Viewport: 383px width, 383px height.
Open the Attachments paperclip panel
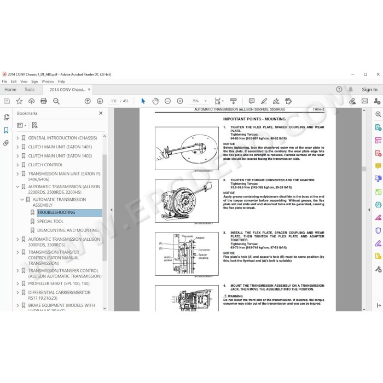[x=6, y=143]
